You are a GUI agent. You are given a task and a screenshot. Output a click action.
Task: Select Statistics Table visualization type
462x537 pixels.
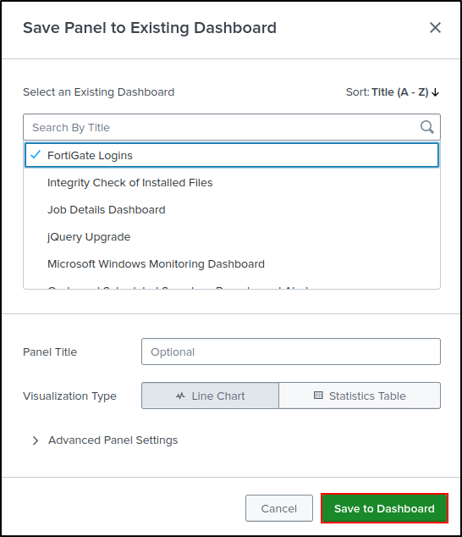pyautogui.click(x=360, y=396)
